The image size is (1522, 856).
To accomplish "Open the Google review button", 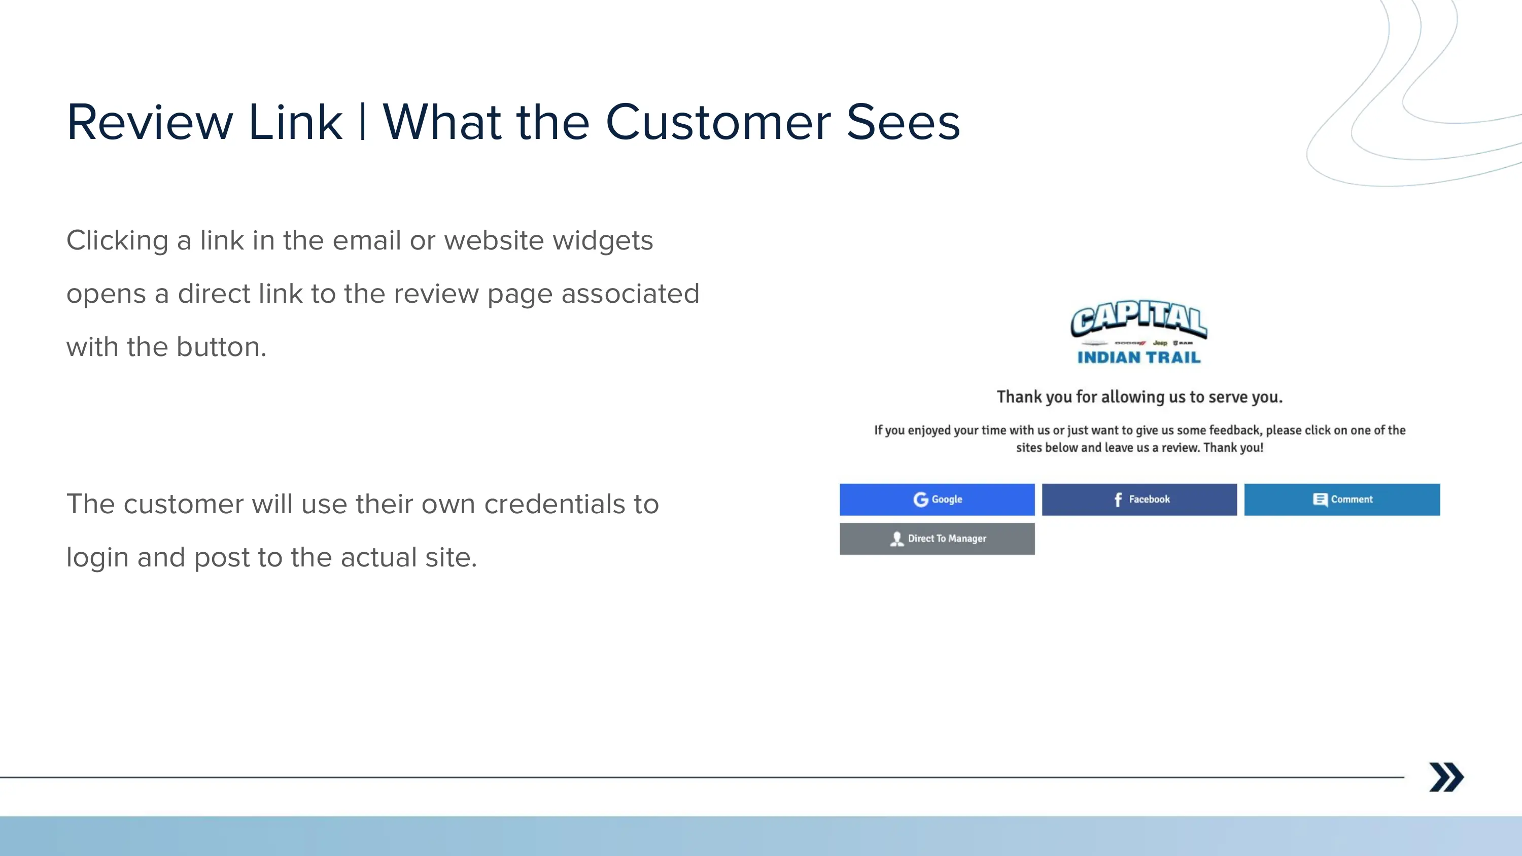I will click(937, 499).
